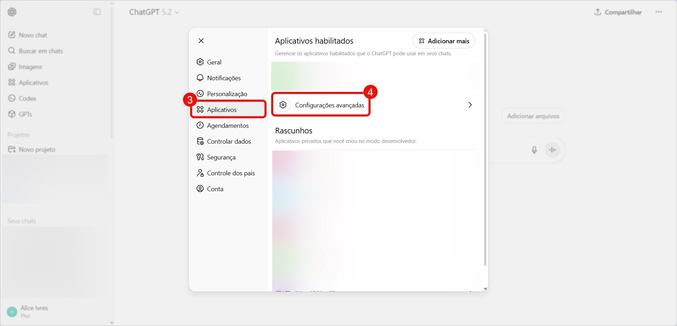
Task: Click the Compartilhar share button
Action: 618,12
